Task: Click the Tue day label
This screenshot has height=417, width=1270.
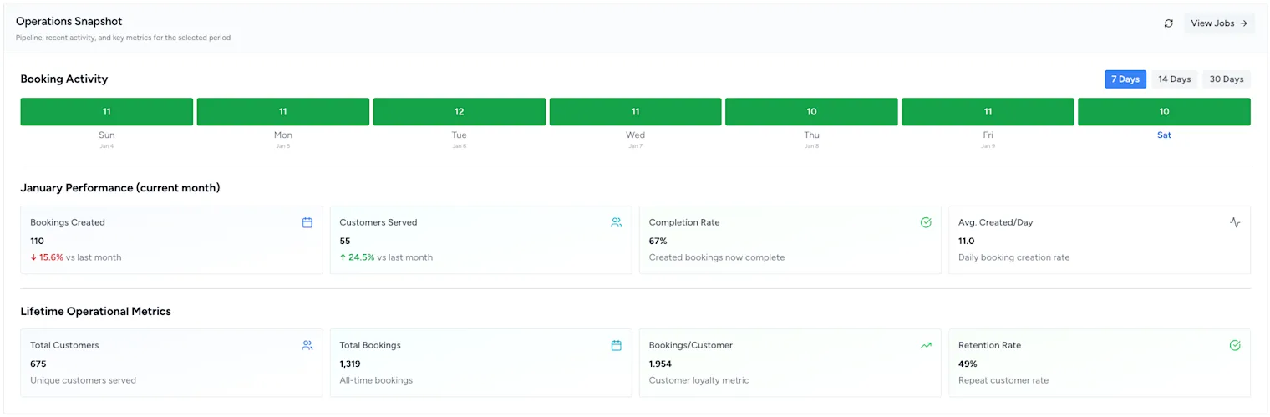Action: click(460, 135)
